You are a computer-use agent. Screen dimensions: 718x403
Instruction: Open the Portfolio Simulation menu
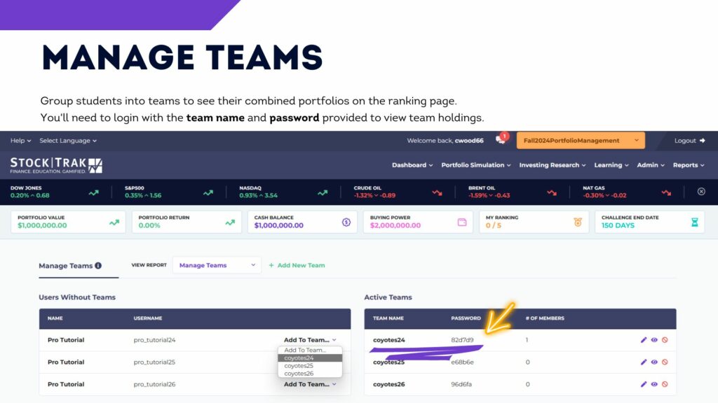tap(476, 165)
